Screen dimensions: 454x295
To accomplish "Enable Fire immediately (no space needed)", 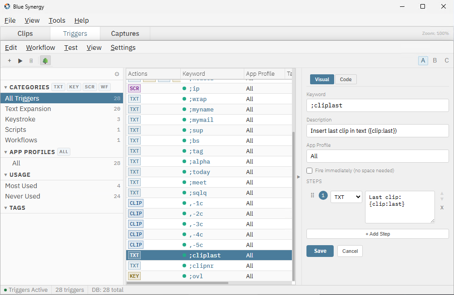I will (309, 170).
